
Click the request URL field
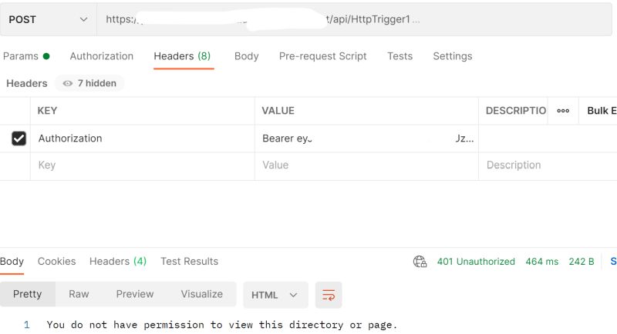click(354, 19)
